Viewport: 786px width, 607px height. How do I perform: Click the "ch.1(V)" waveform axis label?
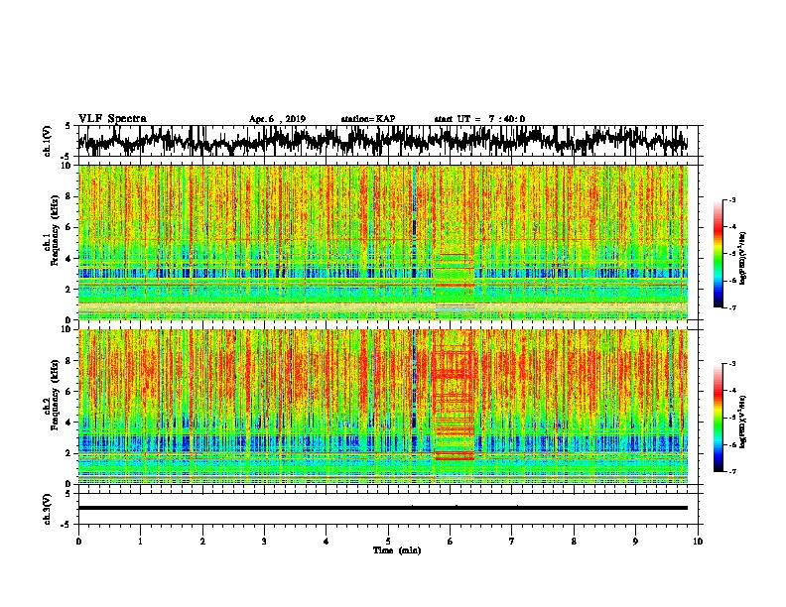click(48, 141)
